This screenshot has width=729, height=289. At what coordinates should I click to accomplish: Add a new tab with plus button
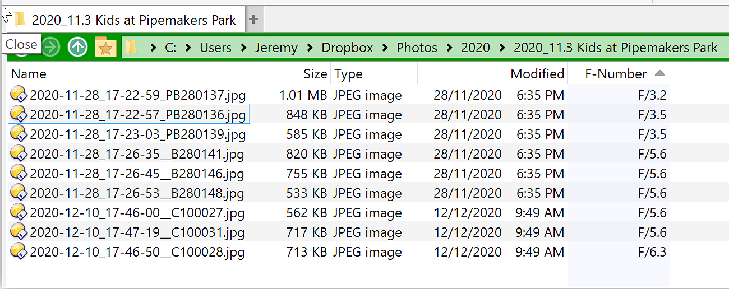pos(253,20)
